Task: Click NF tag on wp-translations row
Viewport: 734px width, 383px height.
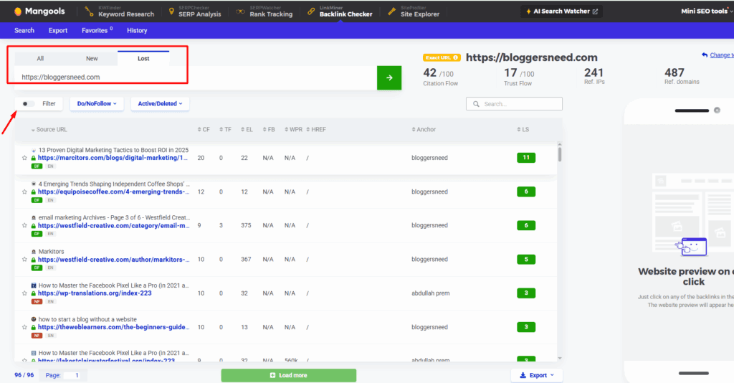Action: [37, 301]
